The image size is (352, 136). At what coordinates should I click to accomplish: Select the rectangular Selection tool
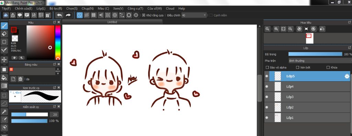tap(4, 96)
